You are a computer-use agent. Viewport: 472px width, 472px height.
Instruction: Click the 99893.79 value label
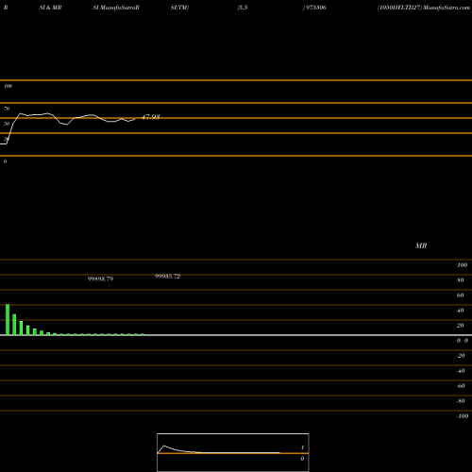(x=100, y=278)
